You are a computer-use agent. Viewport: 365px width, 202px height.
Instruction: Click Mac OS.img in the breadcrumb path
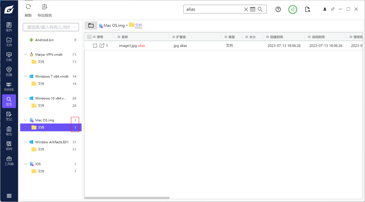click(x=114, y=25)
